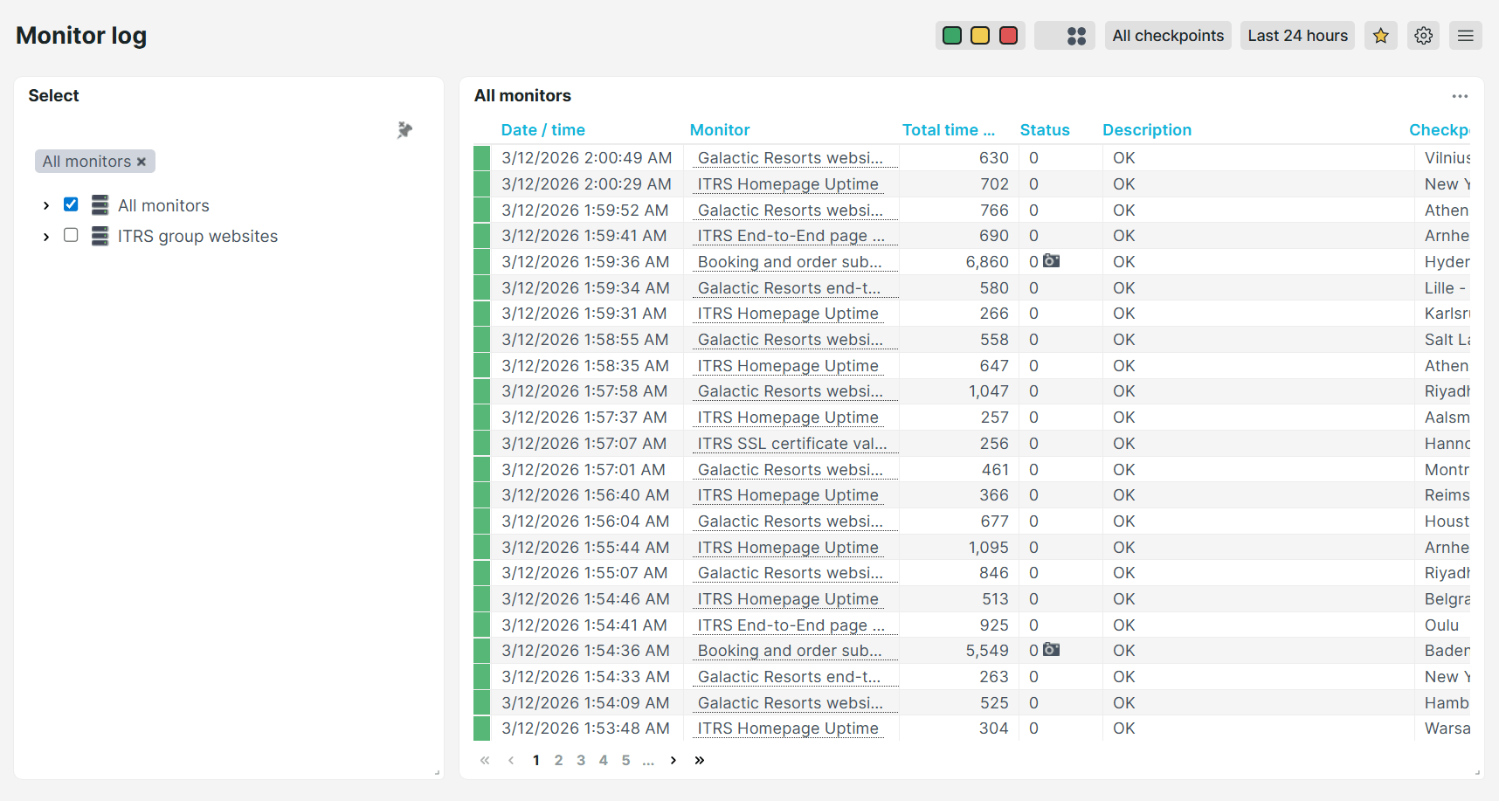Open the All checkpoints selector
This screenshot has width=1499, height=801.
point(1167,35)
